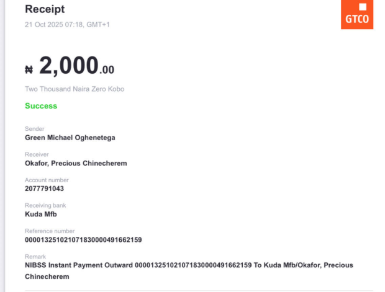Select sender name Green Michael Oghenetega
The width and height of the screenshot is (385, 292).
(70, 138)
